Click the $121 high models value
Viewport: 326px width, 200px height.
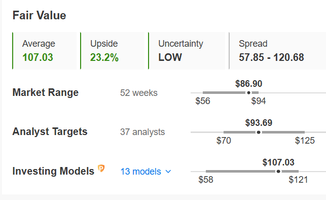[x=298, y=180]
